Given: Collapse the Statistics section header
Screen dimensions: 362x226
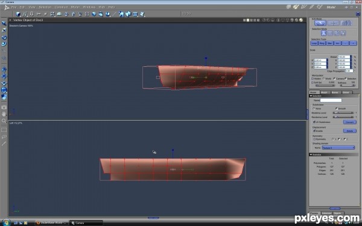Looking at the screenshot, I should (x=334, y=154).
